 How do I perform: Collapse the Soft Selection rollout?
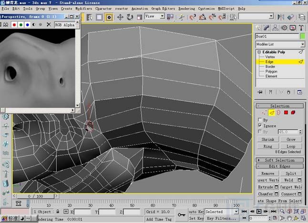pyautogui.click(x=279, y=160)
